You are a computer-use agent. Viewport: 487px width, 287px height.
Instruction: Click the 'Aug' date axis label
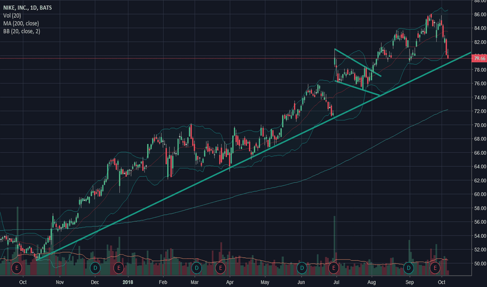point(372,282)
